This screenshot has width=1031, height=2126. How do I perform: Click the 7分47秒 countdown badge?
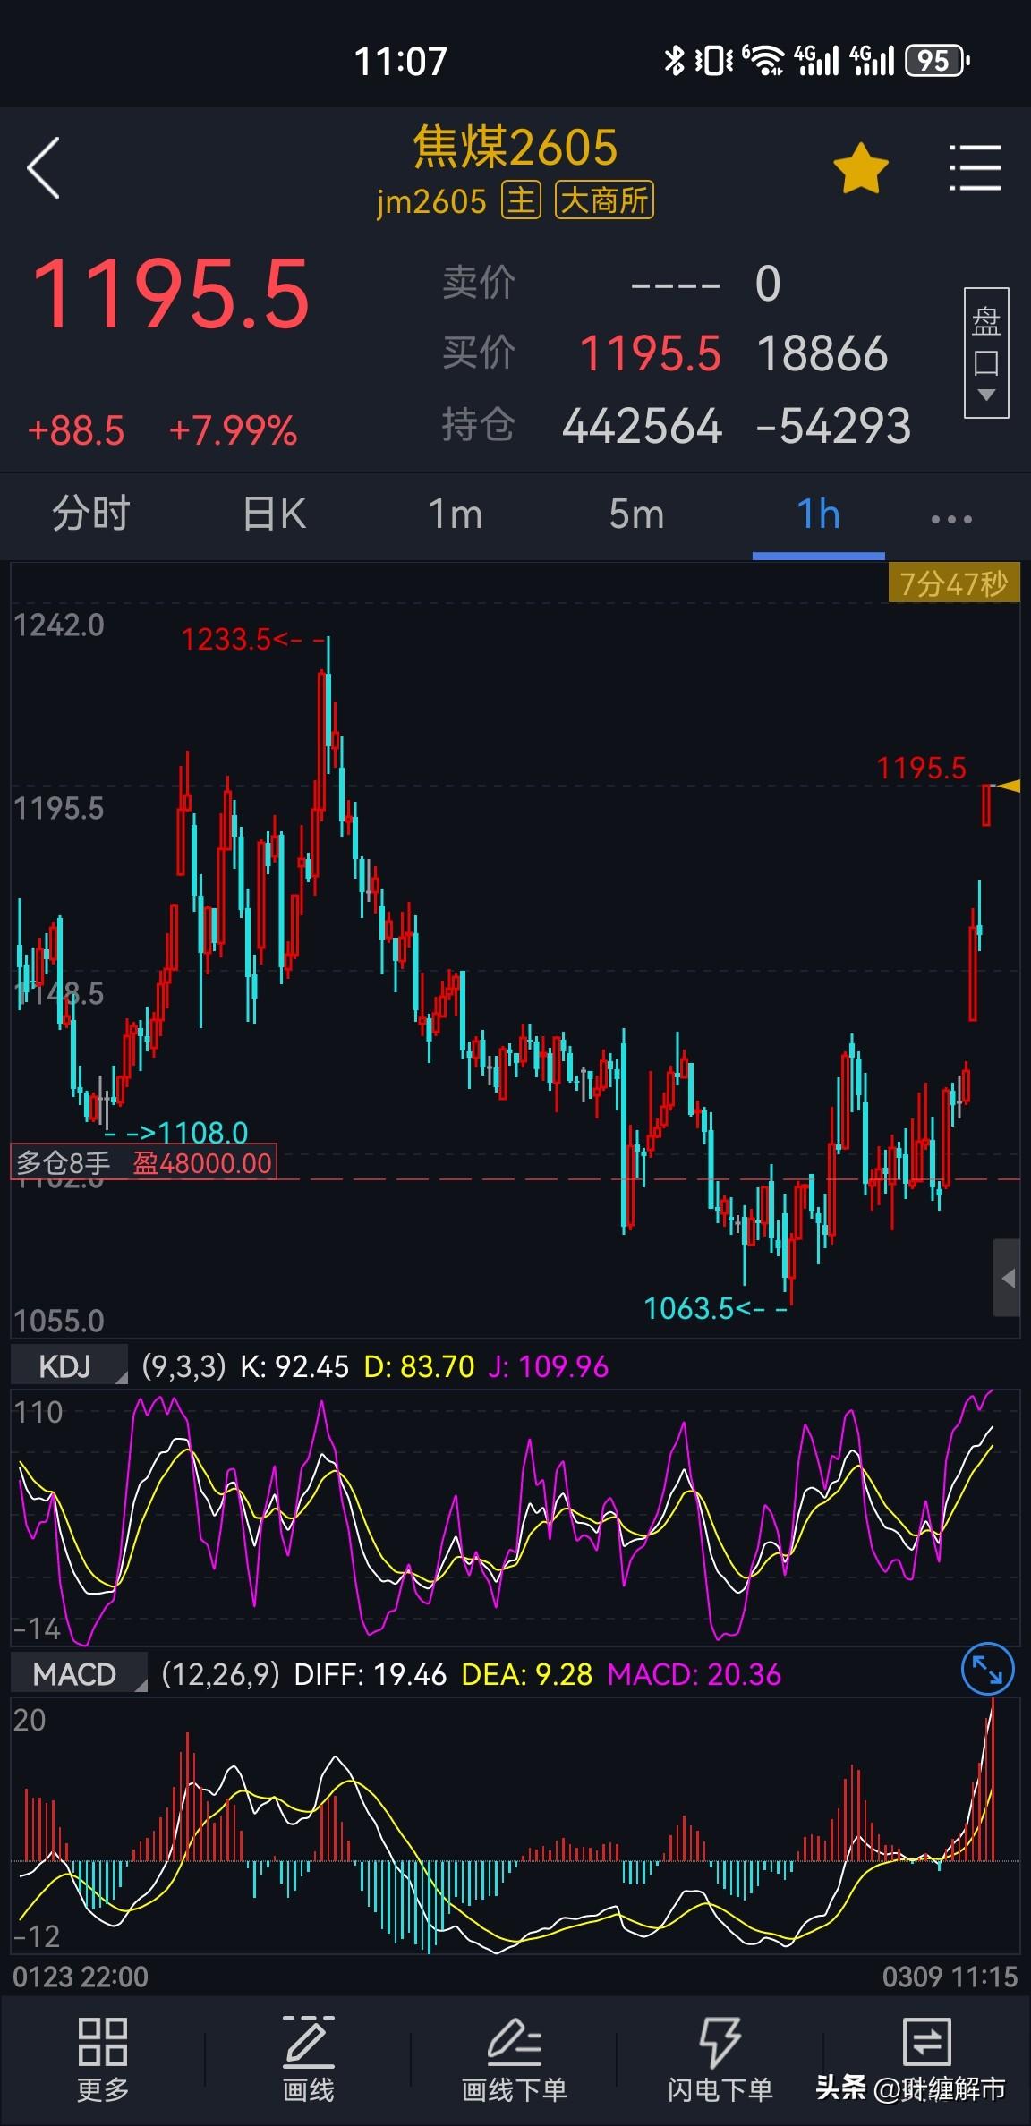click(x=953, y=583)
